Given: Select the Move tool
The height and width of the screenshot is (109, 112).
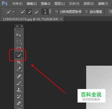Looking at the screenshot, I should (19, 35).
